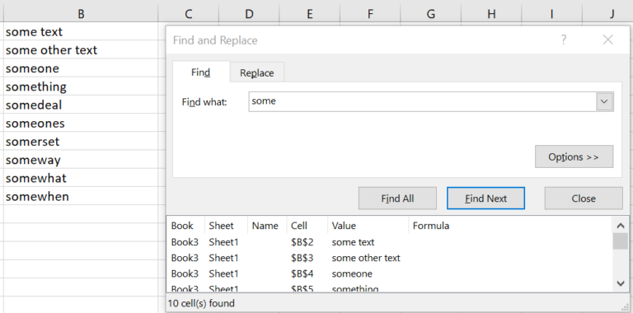Select column B header

tap(81, 14)
